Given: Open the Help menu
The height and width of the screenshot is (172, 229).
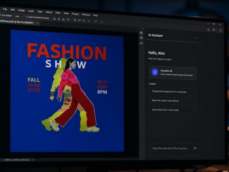Looking at the screenshot, I should [95, 15].
